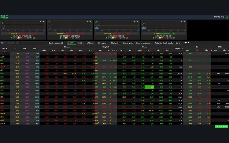Click the left arrow before ĐTNN Mua
The width and height of the screenshot is (229, 143).
click(212, 50)
